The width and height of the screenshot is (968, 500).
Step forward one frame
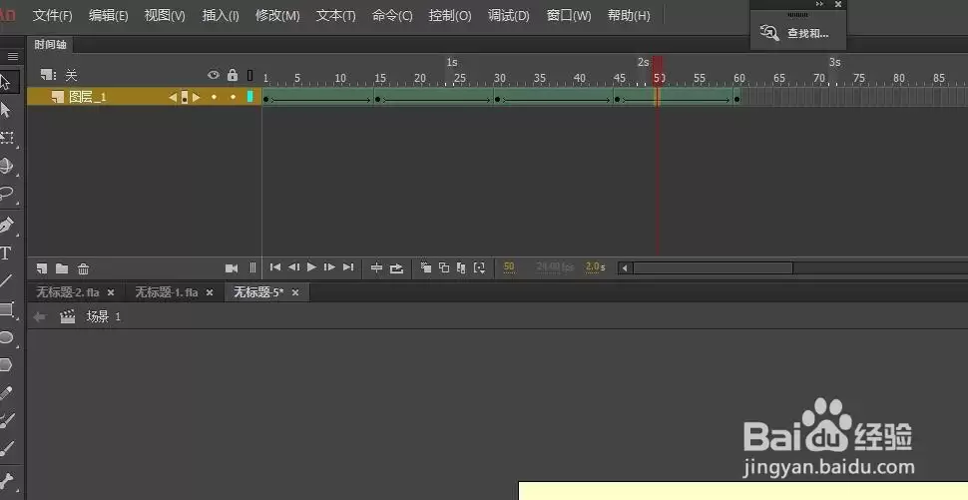pyautogui.click(x=329, y=267)
